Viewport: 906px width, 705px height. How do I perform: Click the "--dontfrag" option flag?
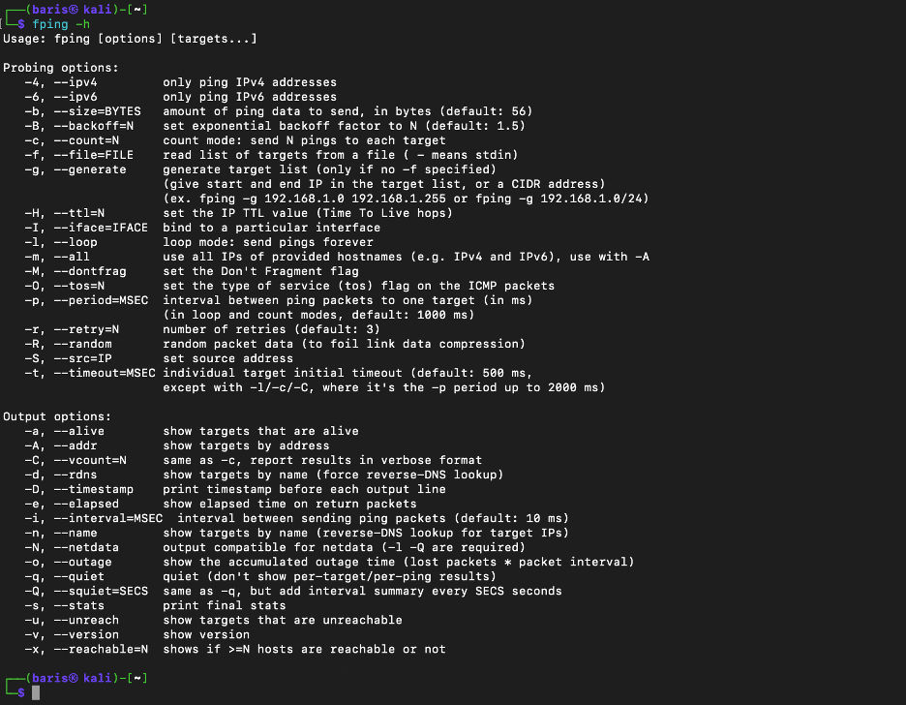(90, 271)
